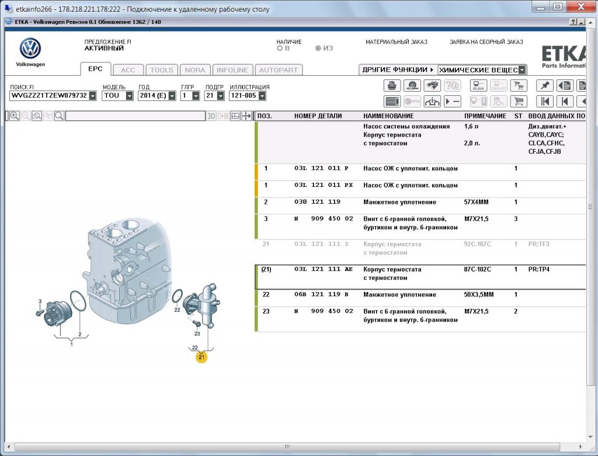Click callout number 23 in the illustration
598x456 pixels.
197,333
